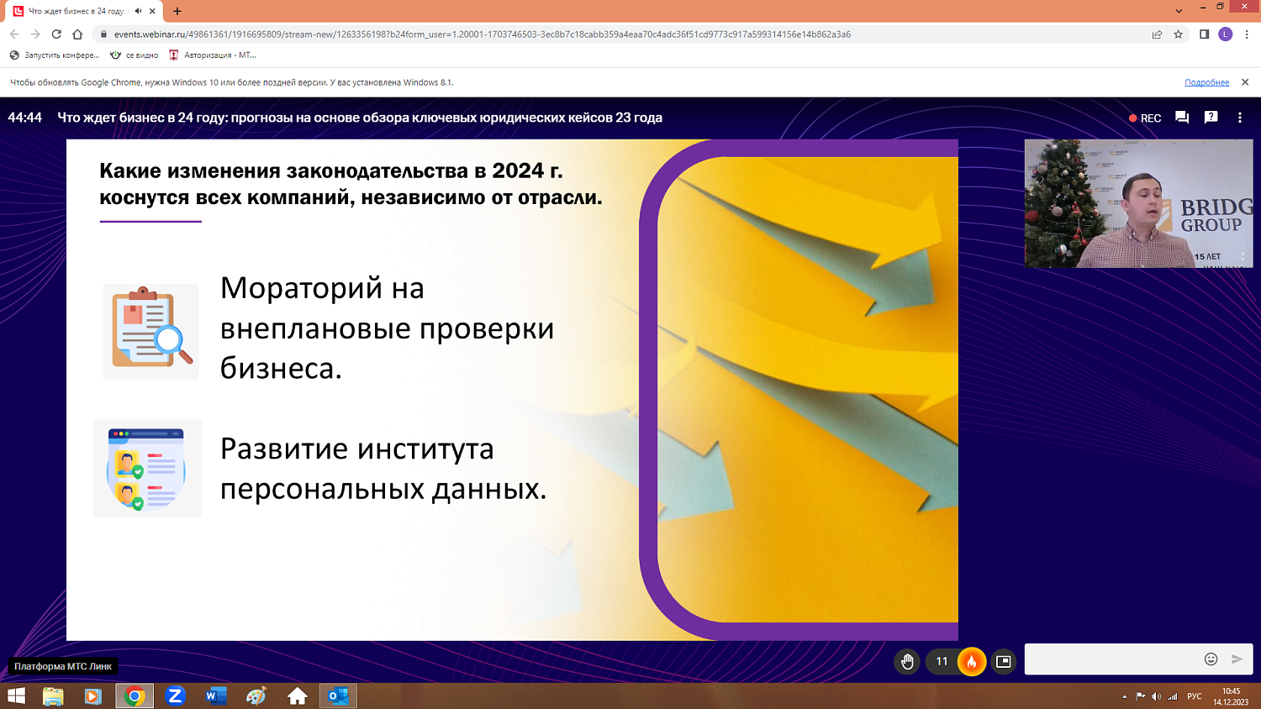Raise hand in the webinar

(x=907, y=661)
